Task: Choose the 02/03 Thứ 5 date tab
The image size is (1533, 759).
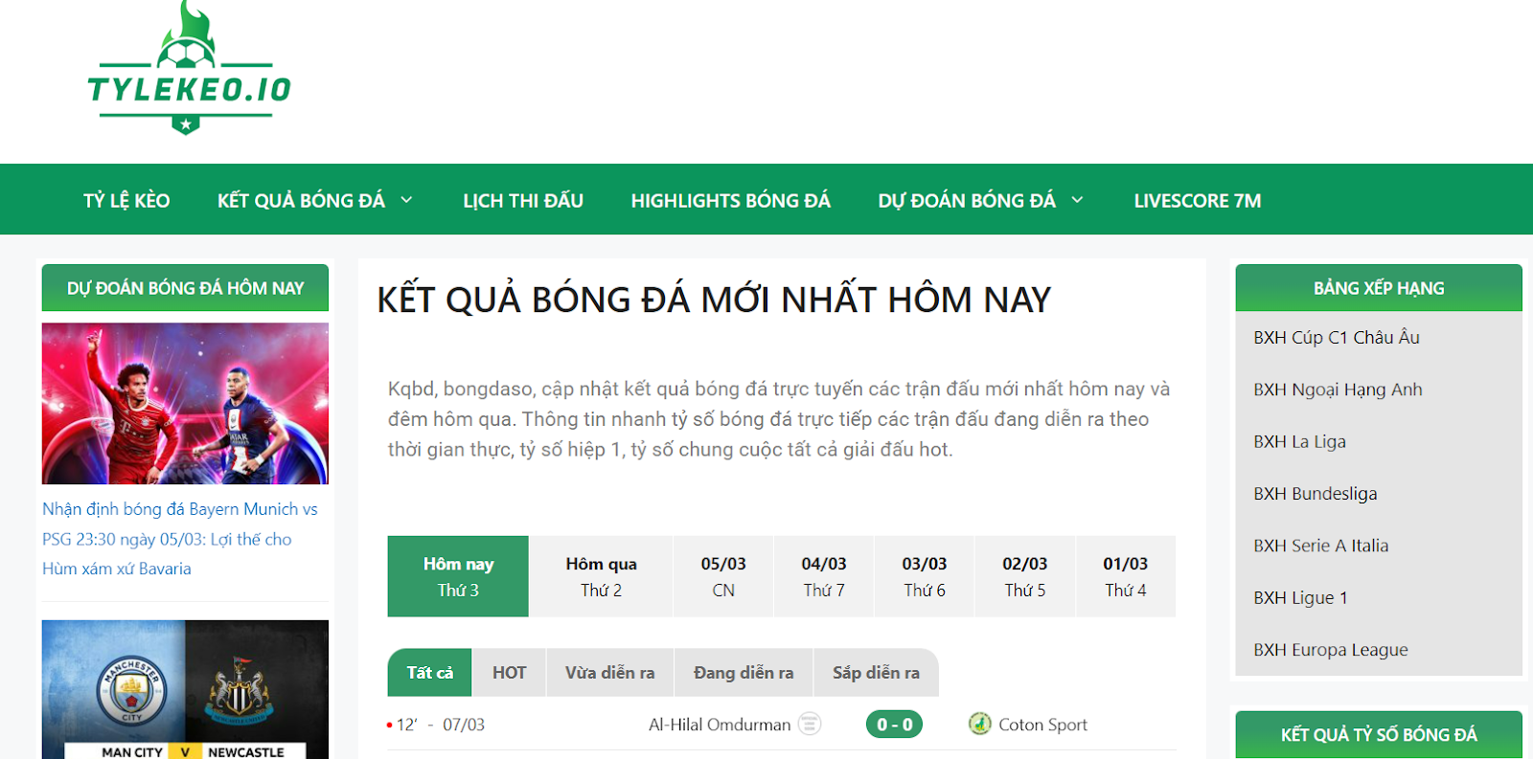Action: tap(1025, 576)
